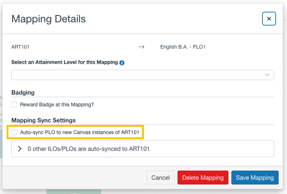Close the Mapping Details dialog with X
Viewport: 287px width, 194px height.
tap(269, 19)
